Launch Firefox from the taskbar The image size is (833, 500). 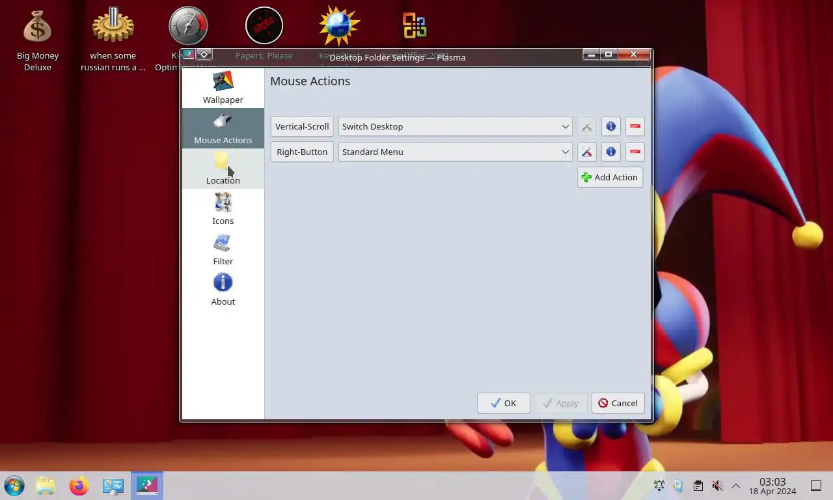79,486
